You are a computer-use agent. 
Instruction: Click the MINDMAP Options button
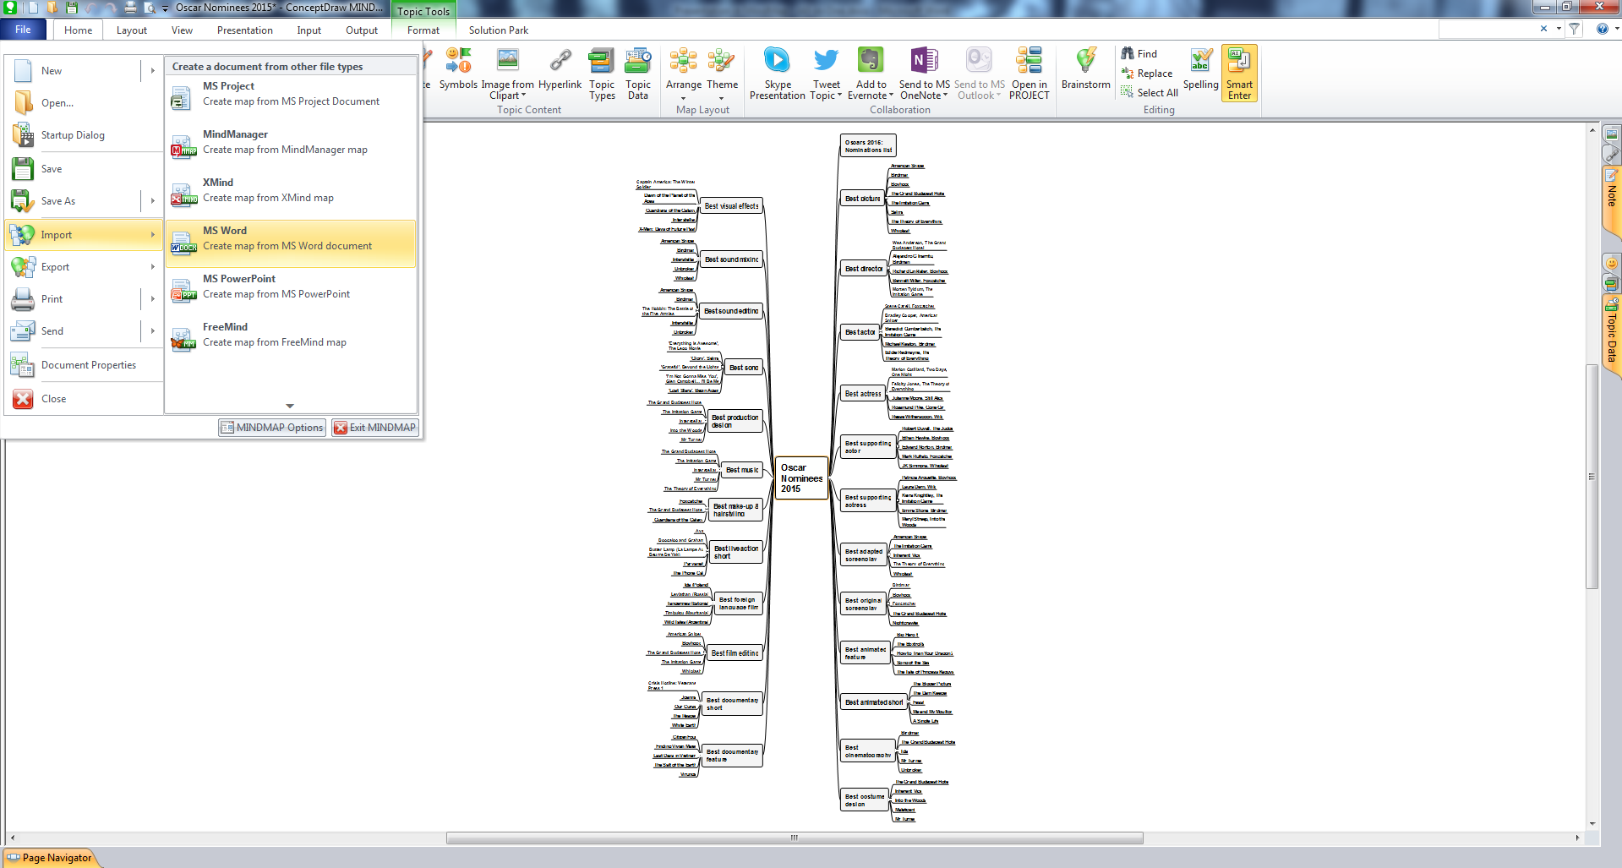272,428
